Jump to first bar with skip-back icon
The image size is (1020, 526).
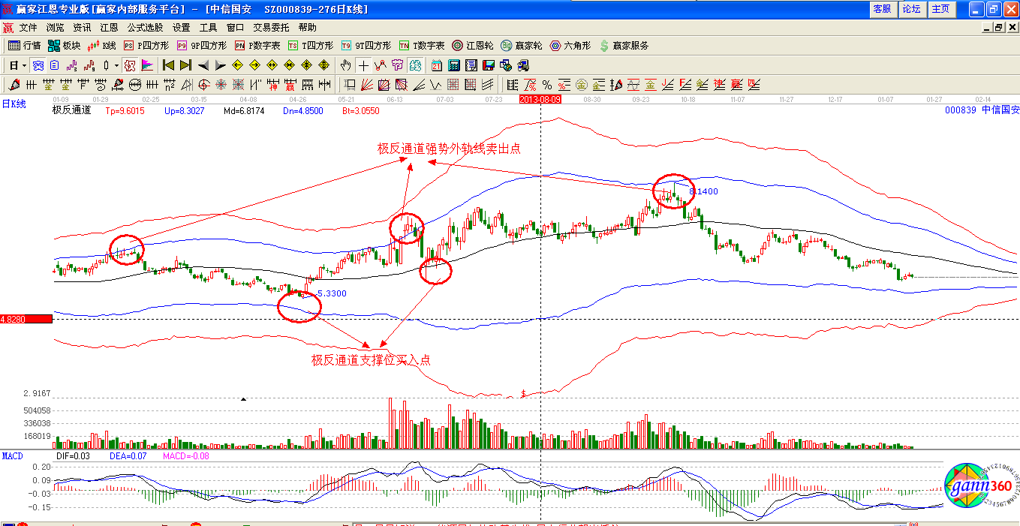click(x=169, y=65)
